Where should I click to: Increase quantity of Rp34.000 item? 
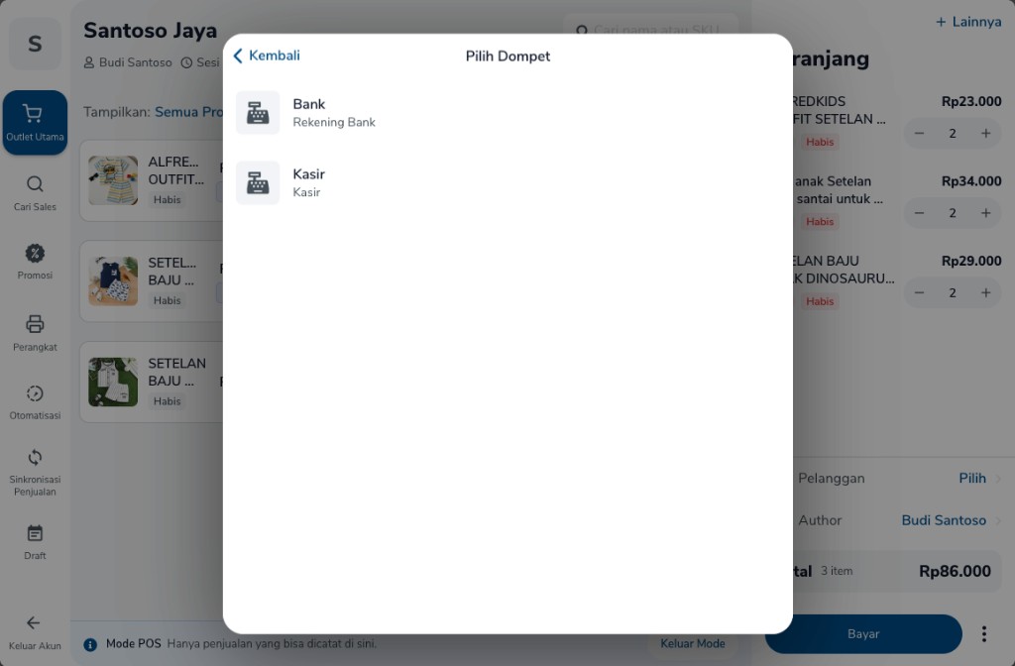click(986, 213)
